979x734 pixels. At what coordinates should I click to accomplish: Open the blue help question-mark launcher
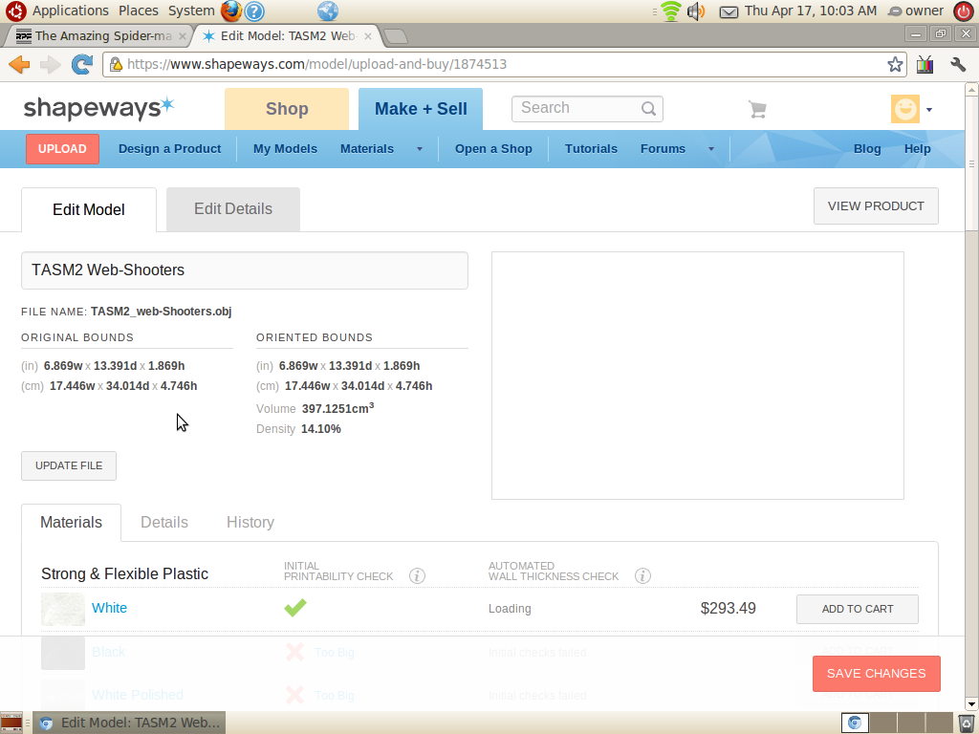click(x=254, y=11)
